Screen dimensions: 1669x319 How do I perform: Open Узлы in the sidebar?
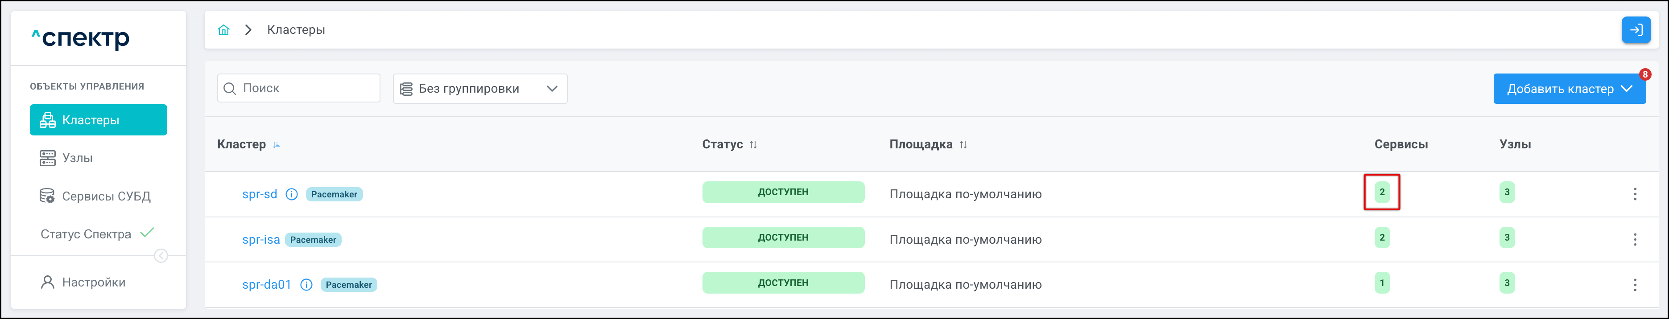[x=77, y=158]
